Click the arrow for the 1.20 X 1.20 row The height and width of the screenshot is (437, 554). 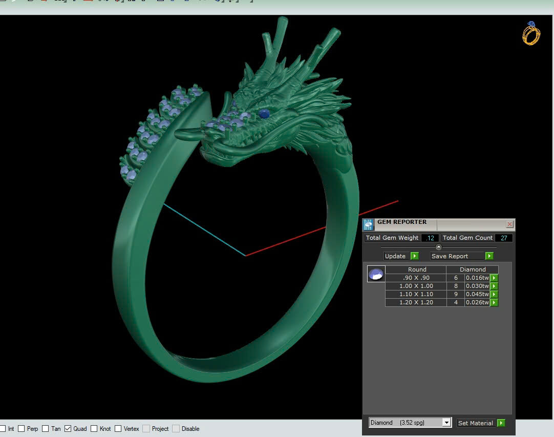click(x=494, y=303)
